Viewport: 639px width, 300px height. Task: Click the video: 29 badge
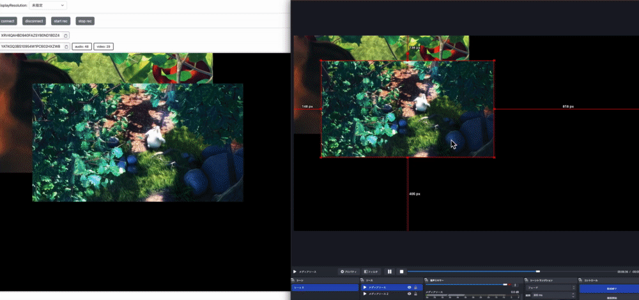click(x=104, y=47)
